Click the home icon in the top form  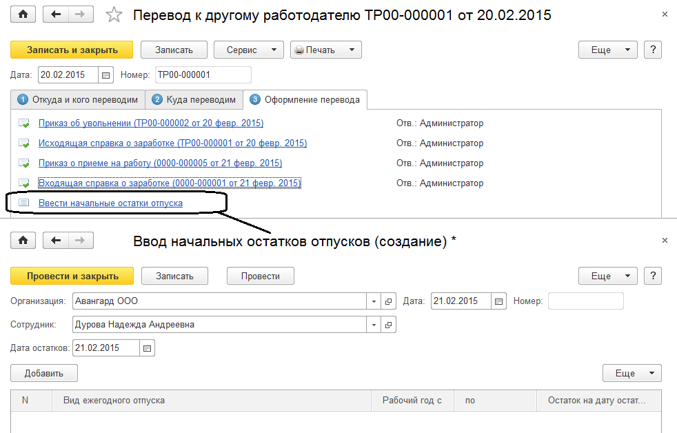[x=23, y=14]
